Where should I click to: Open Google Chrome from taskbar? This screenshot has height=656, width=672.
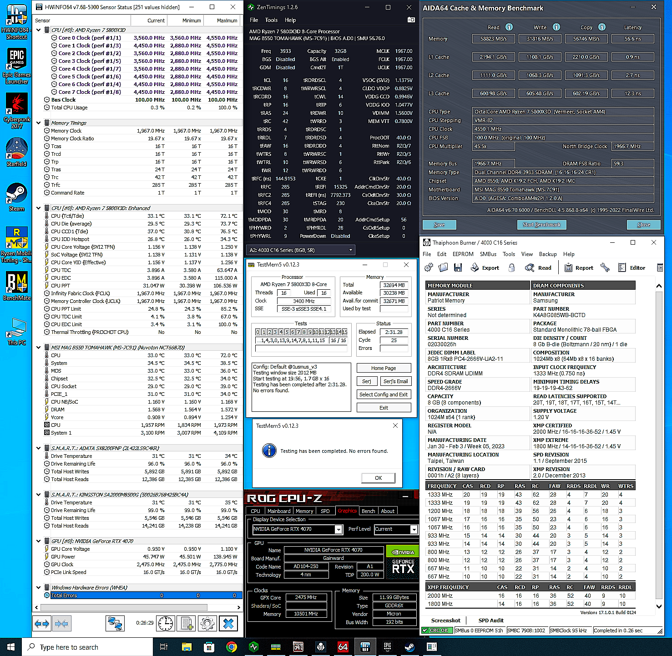[x=231, y=647]
